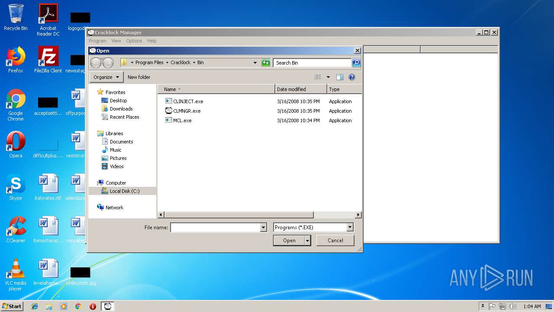Viewport: 554px width, 312px height.
Task: Click the volume speaker tray icon
Action: tap(513, 306)
